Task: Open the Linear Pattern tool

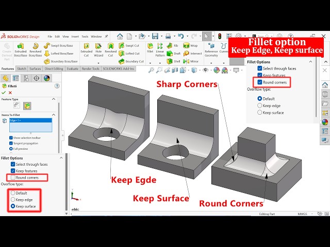Action: (x=160, y=50)
